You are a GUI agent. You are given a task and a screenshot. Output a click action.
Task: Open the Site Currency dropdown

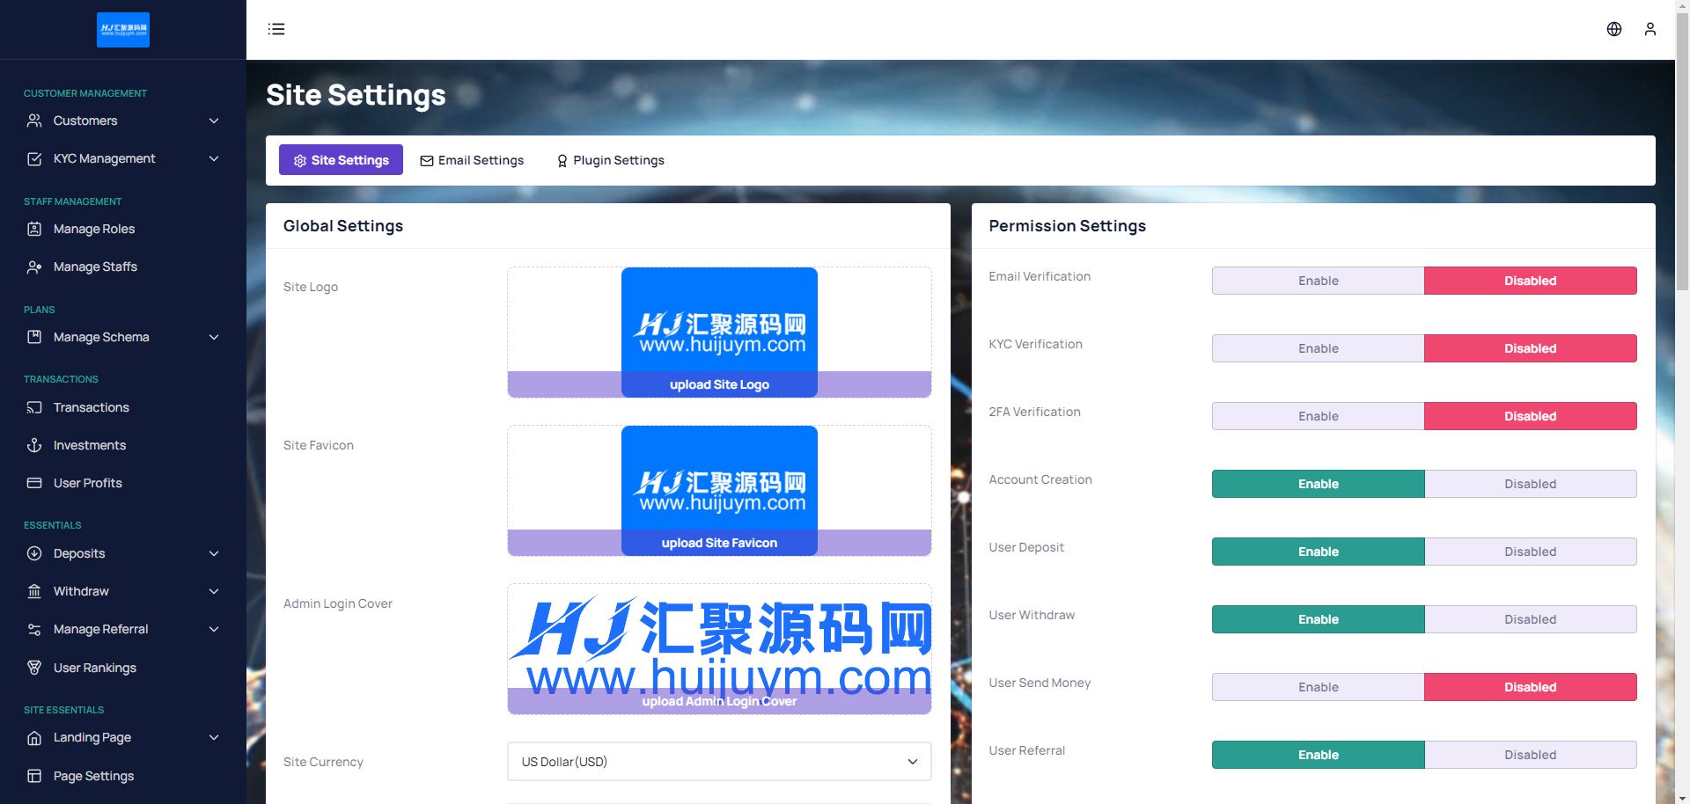tap(719, 762)
